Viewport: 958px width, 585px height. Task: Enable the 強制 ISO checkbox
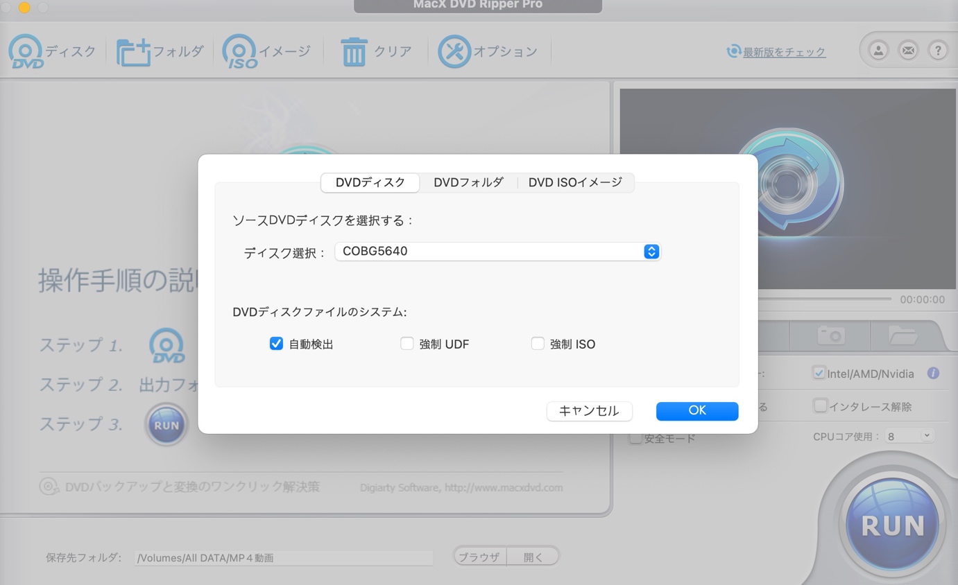point(537,343)
